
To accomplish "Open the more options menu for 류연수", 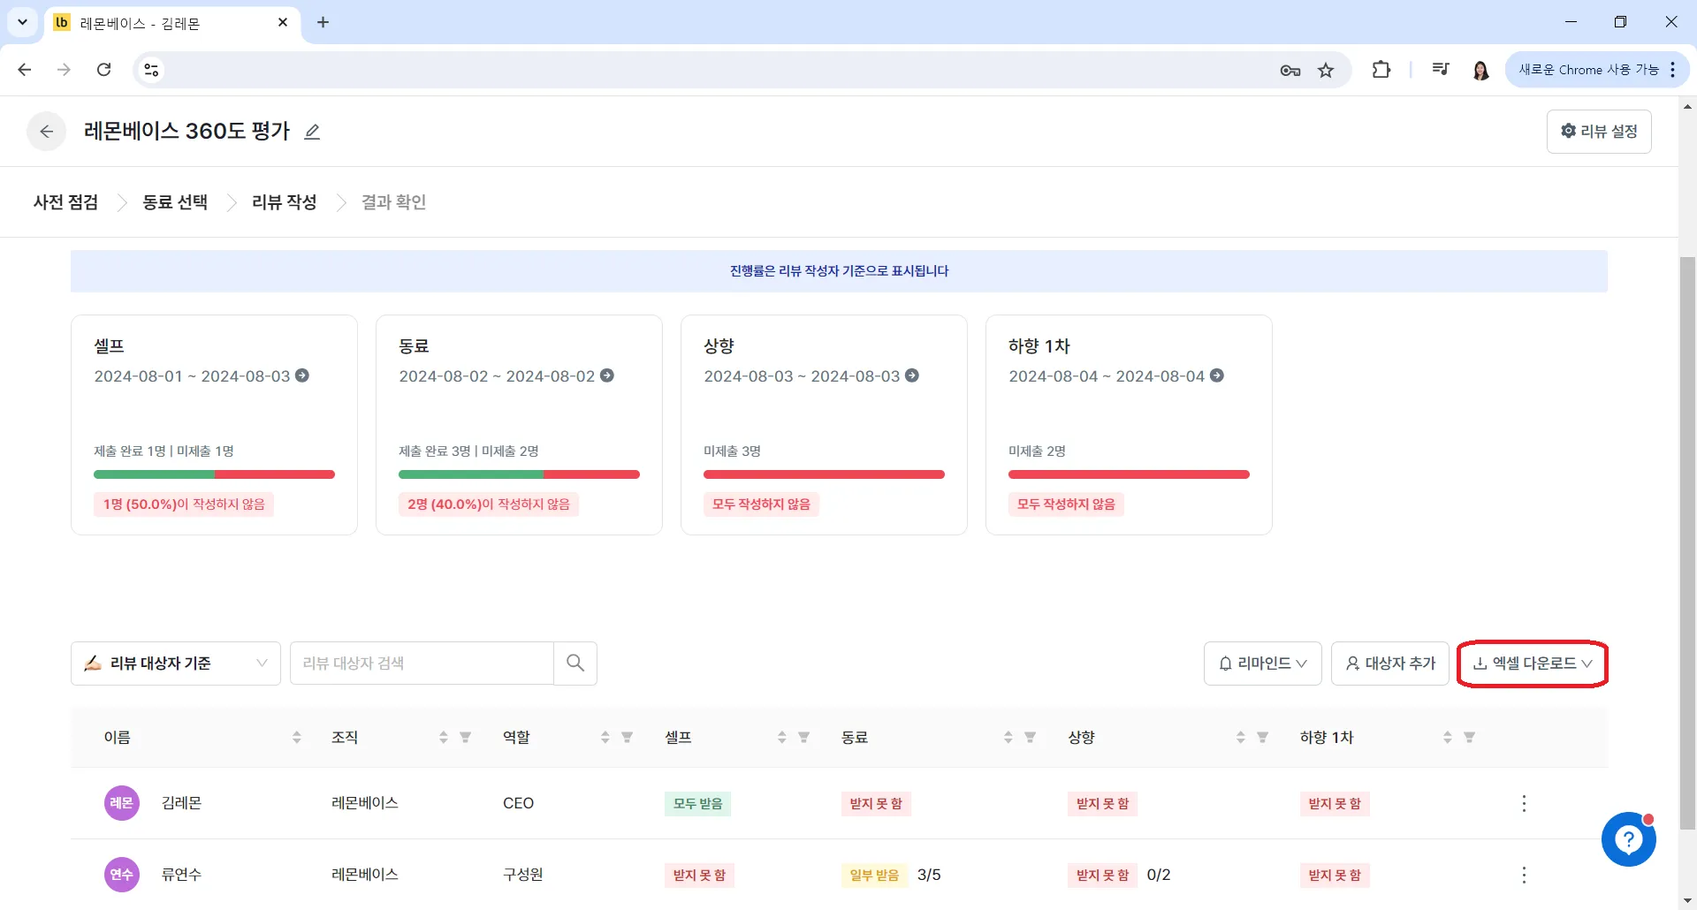I will (x=1524, y=876).
